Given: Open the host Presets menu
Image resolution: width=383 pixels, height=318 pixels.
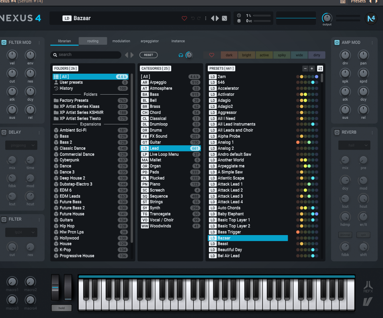Looking at the screenshot, I should 358,2.
